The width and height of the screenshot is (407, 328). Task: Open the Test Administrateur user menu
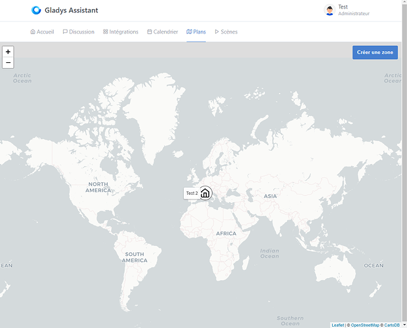(353, 10)
